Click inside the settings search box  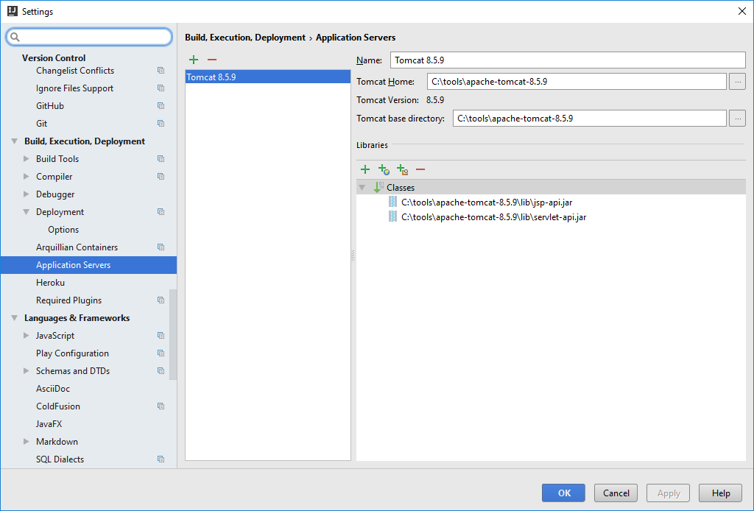[88, 36]
